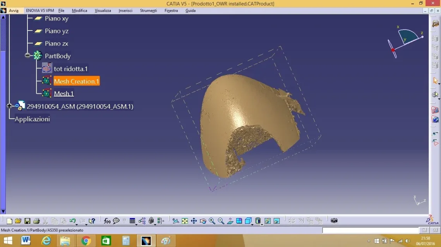Select the Pan view tool

pos(194,221)
